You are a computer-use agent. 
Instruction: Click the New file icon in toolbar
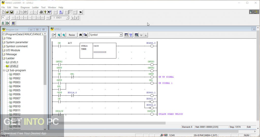coord(3,12)
